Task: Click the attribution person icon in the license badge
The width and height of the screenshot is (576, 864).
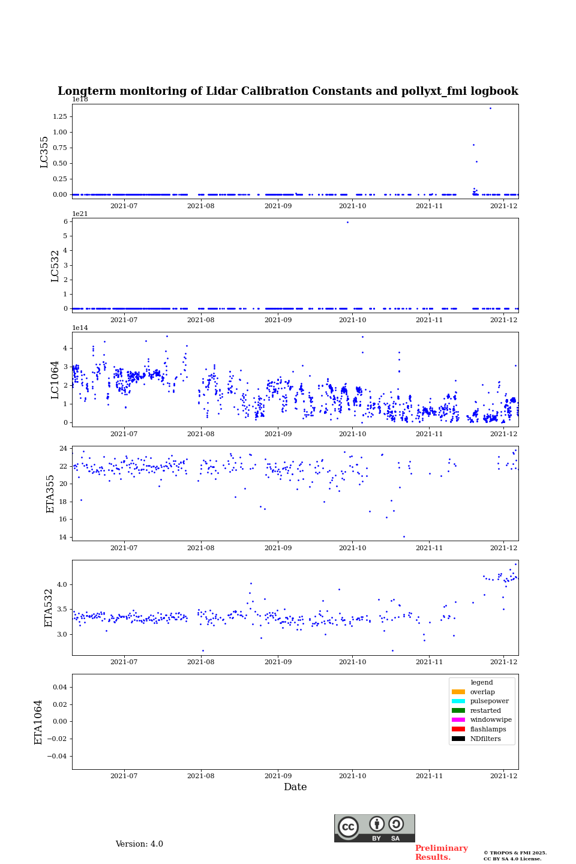Action: (x=377, y=824)
